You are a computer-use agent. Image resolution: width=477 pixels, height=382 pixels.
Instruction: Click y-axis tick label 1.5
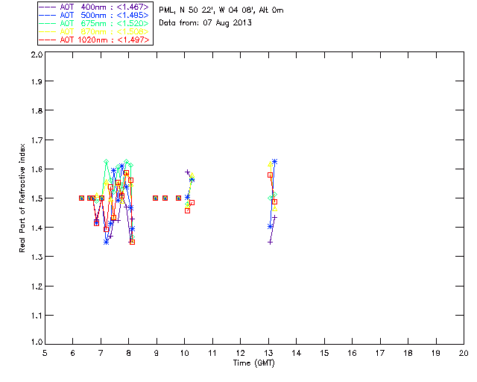pyautogui.click(x=37, y=198)
